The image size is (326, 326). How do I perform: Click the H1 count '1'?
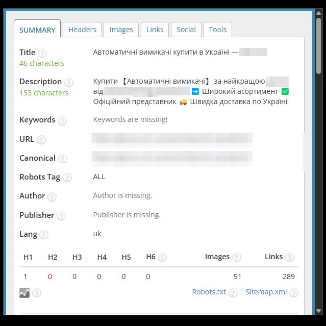[26, 277]
